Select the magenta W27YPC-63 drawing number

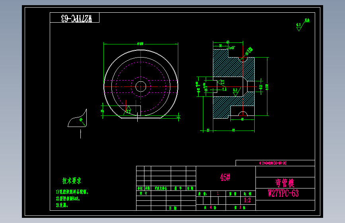283,193
